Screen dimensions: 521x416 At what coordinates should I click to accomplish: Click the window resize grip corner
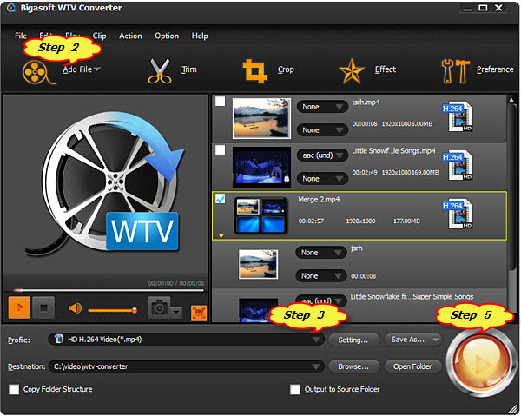pos(513,409)
